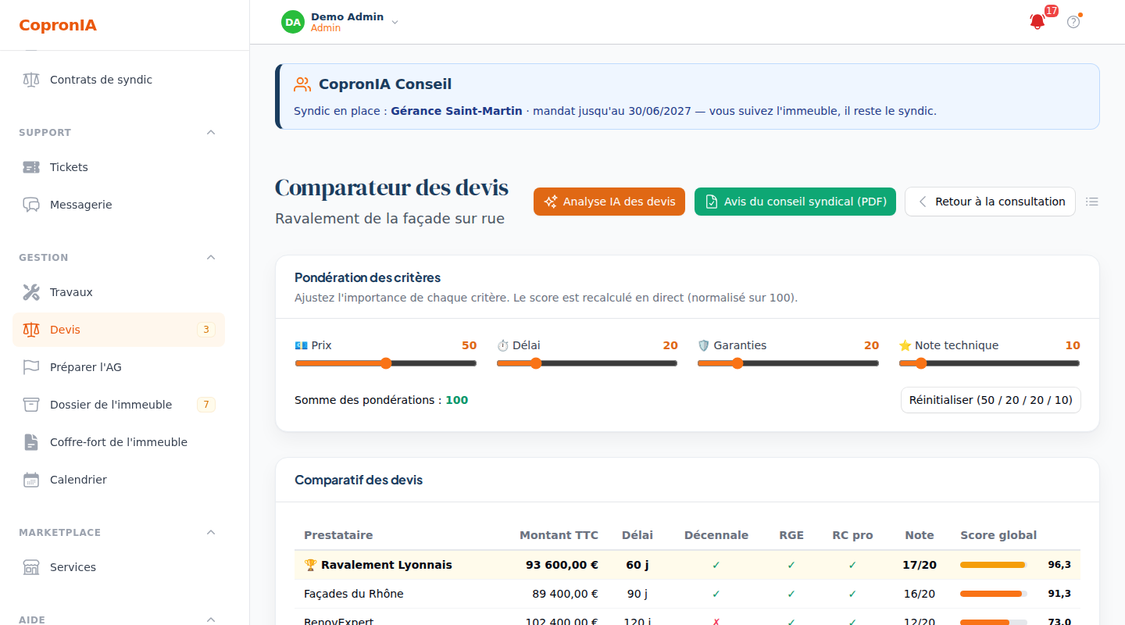This screenshot has width=1125, height=625.
Task: Click the list view icon beside Retour button
Action: [x=1092, y=202]
